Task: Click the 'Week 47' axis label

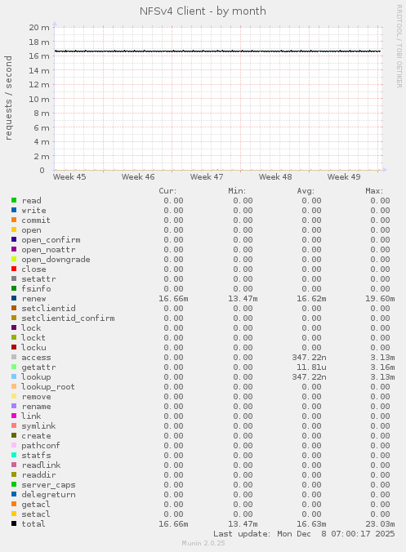Action: [207, 176]
